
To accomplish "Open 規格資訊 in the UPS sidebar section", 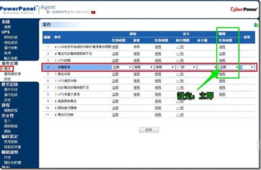I will [x=11, y=43].
